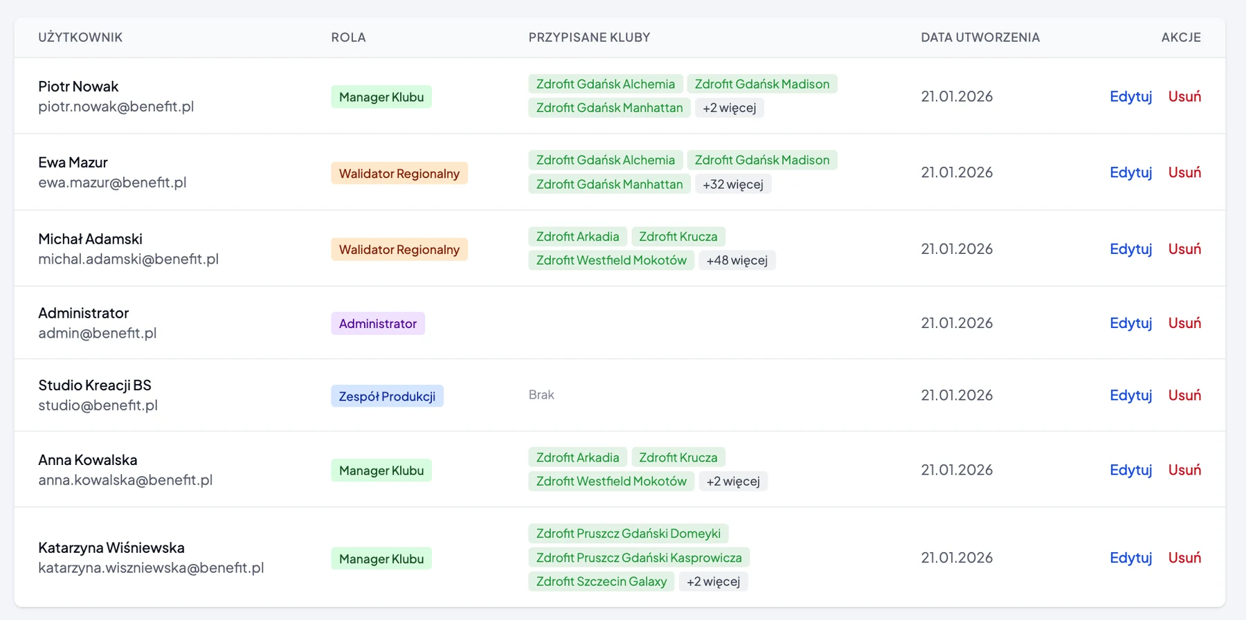
Task: Edit user Piotr Nowak
Action: pos(1130,96)
